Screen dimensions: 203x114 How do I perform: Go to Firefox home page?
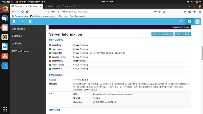tap(27, 12)
